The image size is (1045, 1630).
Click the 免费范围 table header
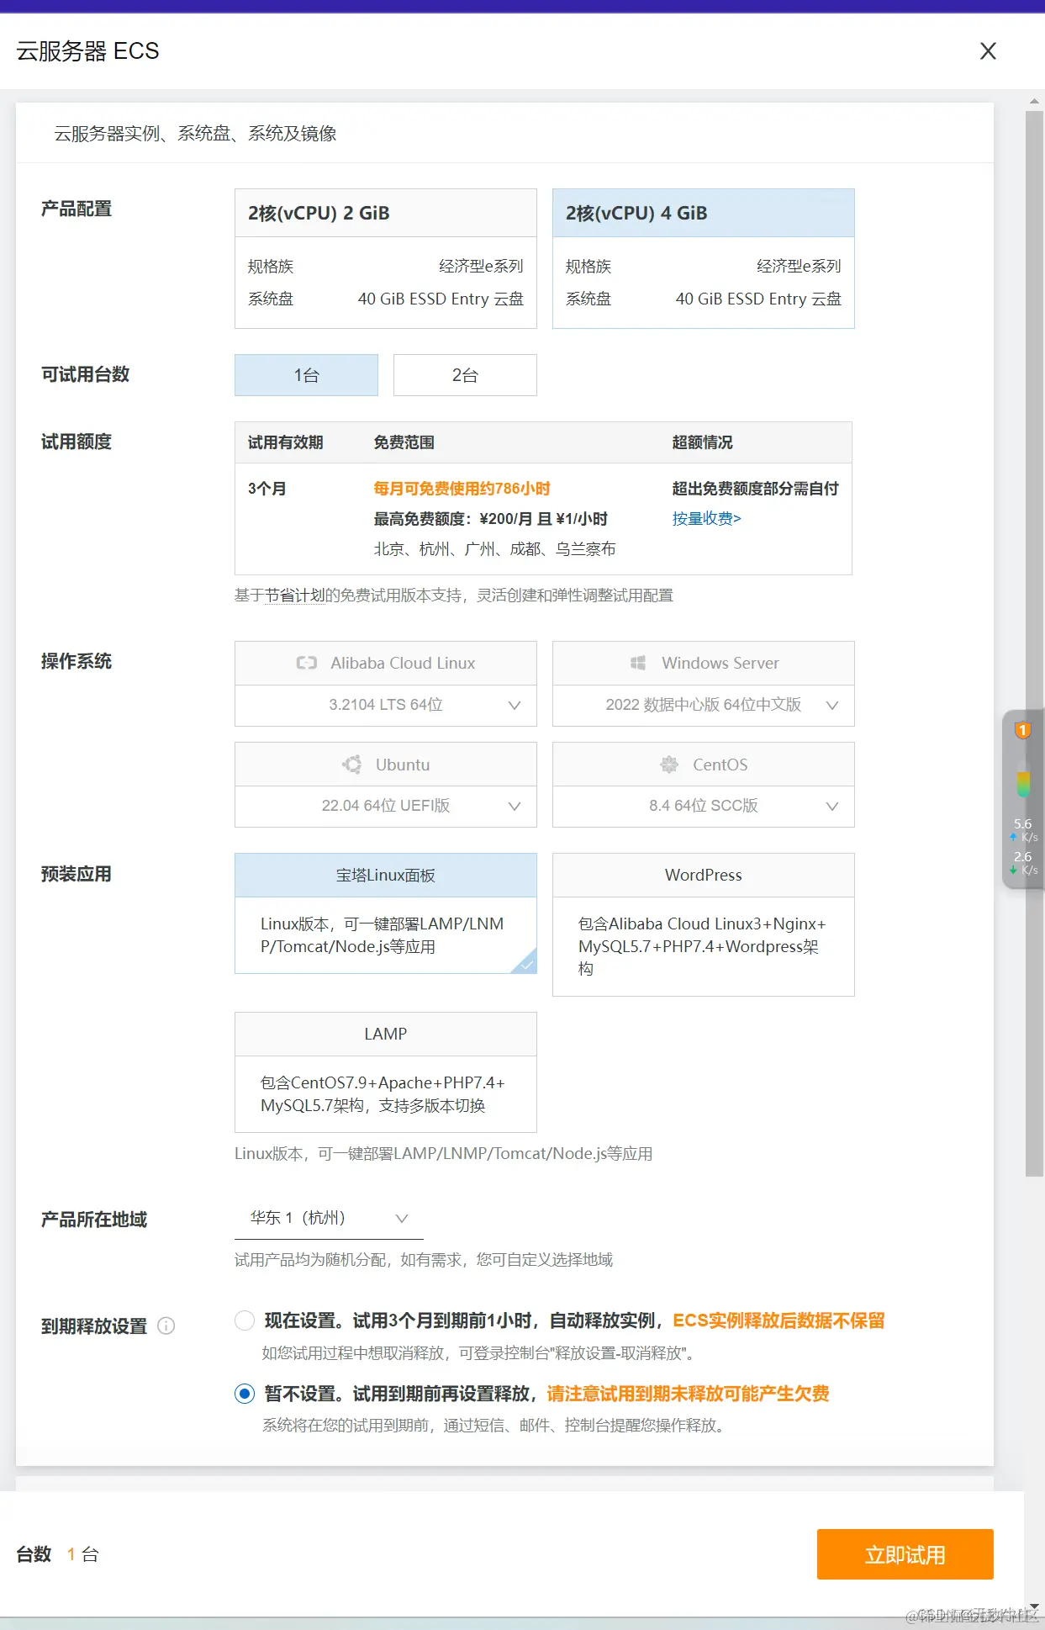coord(404,442)
